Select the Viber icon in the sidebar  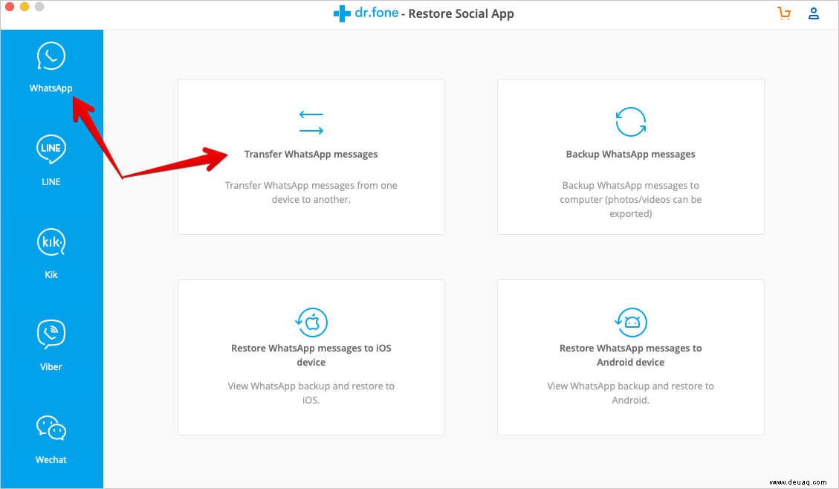tap(51, 334)
